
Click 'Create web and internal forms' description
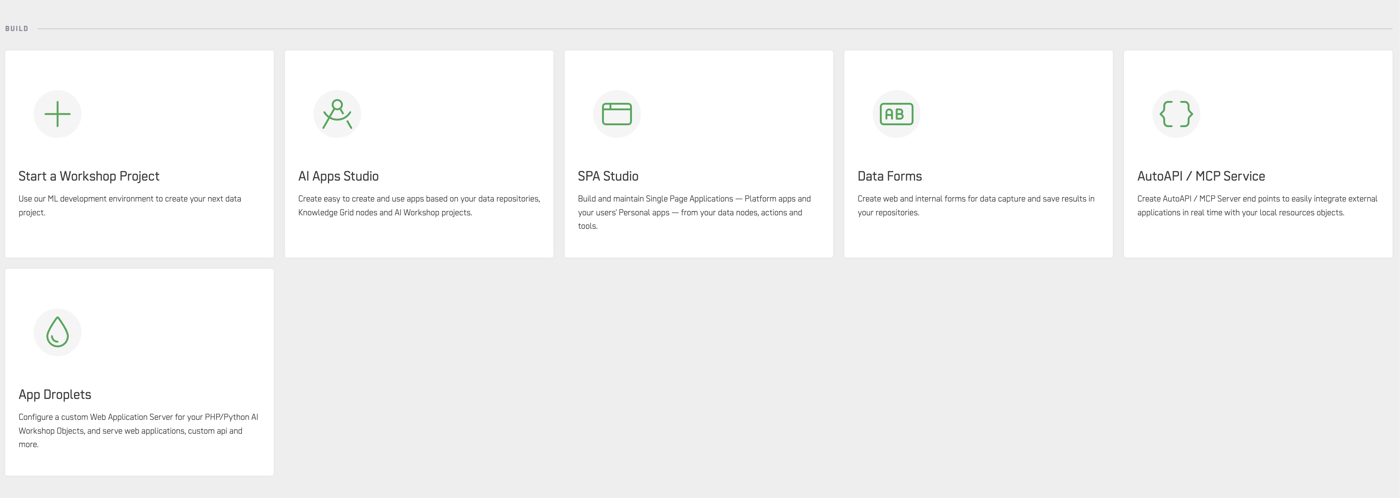coord(976,206)
